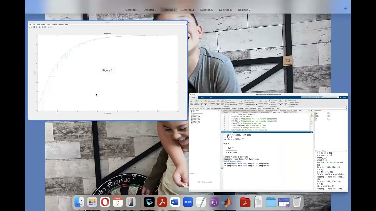This screenshot has width=376, height=211.
Task: Click Add-Ons icon in MATLAB ribbon
Action: coord(280,102)
